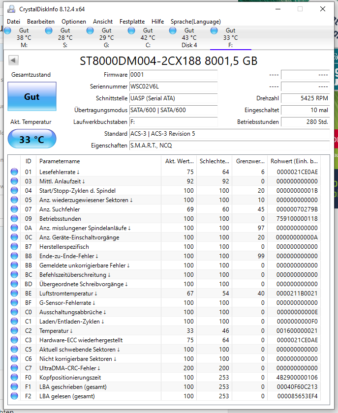Open the Ansicht menu
The image size is (338, 413).
103,22
